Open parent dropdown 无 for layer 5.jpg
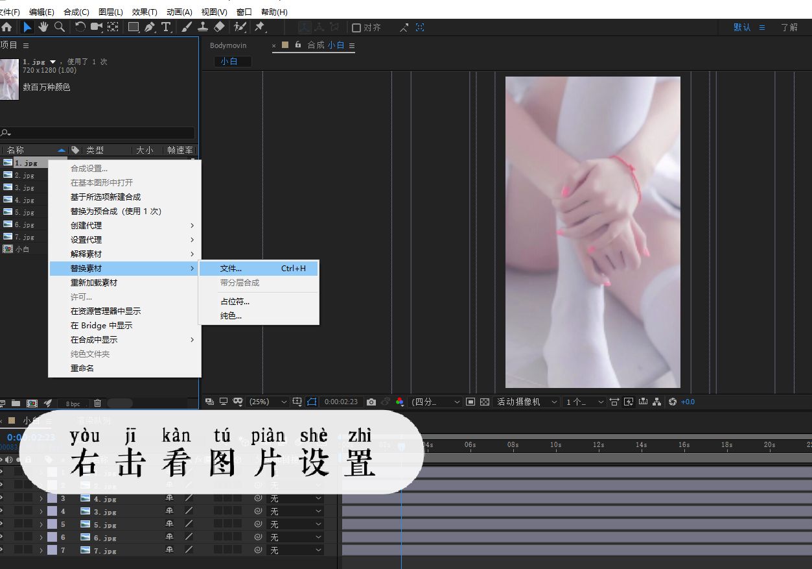The width and height of the screenshot is (812, 569). tap(296, 524)
